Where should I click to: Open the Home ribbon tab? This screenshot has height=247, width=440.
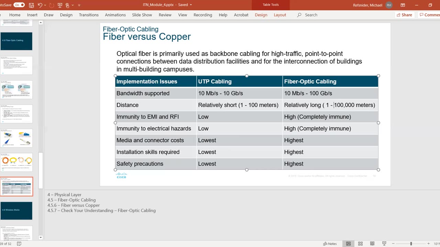[15, 15]
